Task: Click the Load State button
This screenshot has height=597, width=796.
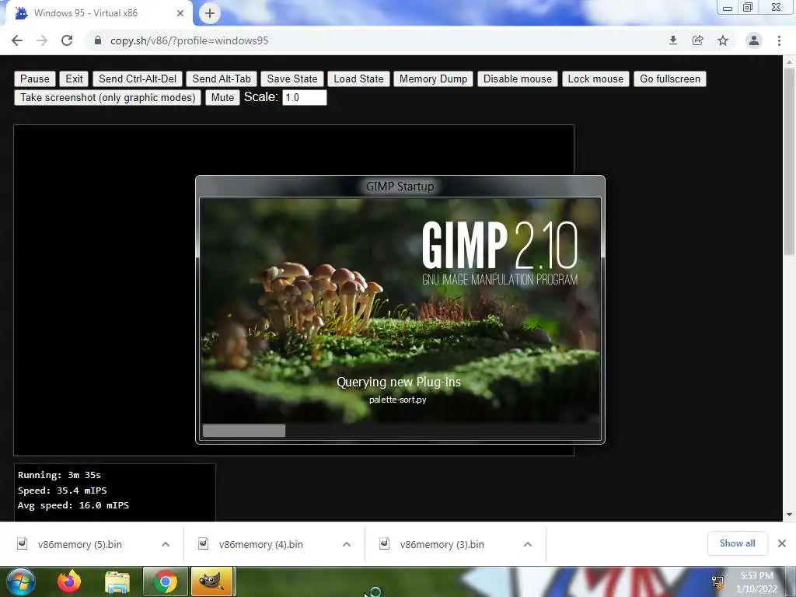Action: tap(358, 79)
